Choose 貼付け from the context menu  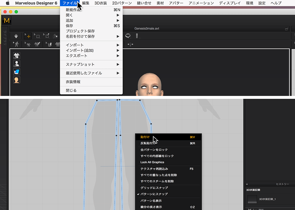point(145,137)
